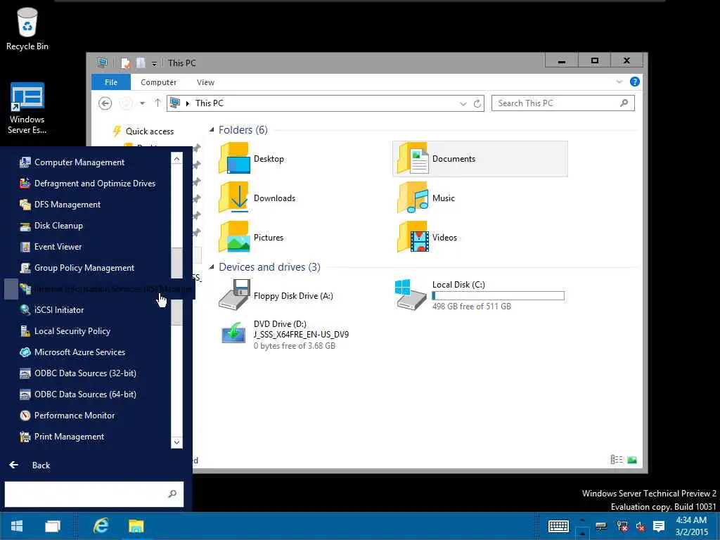This screenshot has width=720, height=540.
Task: Open Task View on the taskbar
Action: tap(52, 526)
